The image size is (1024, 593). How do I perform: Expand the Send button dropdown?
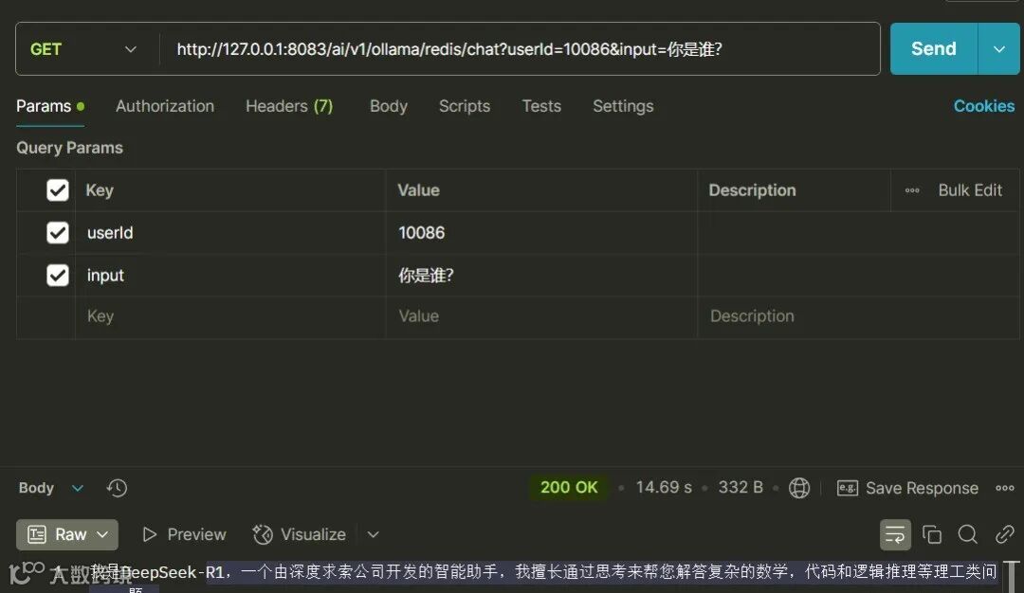(x=998, y=48)
